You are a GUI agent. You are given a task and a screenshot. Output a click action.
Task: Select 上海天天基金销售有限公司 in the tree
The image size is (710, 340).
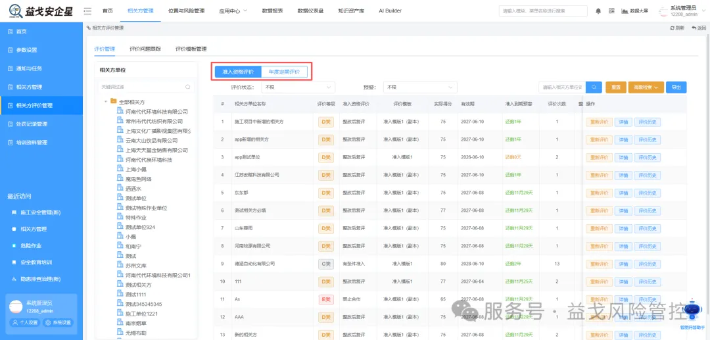click(156, 150)
